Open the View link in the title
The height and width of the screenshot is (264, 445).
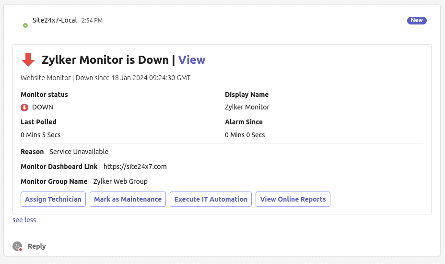pyautogui.click(x=192, y=60)
